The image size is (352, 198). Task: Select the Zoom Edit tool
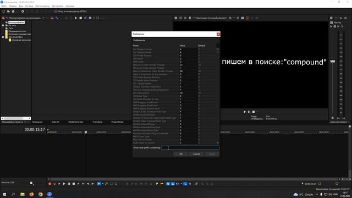116,184
